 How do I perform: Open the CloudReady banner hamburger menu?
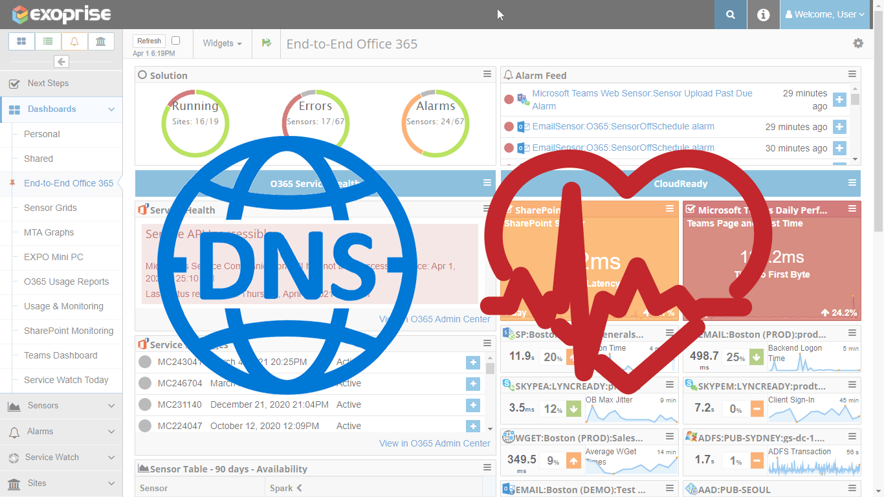point(852,183)
